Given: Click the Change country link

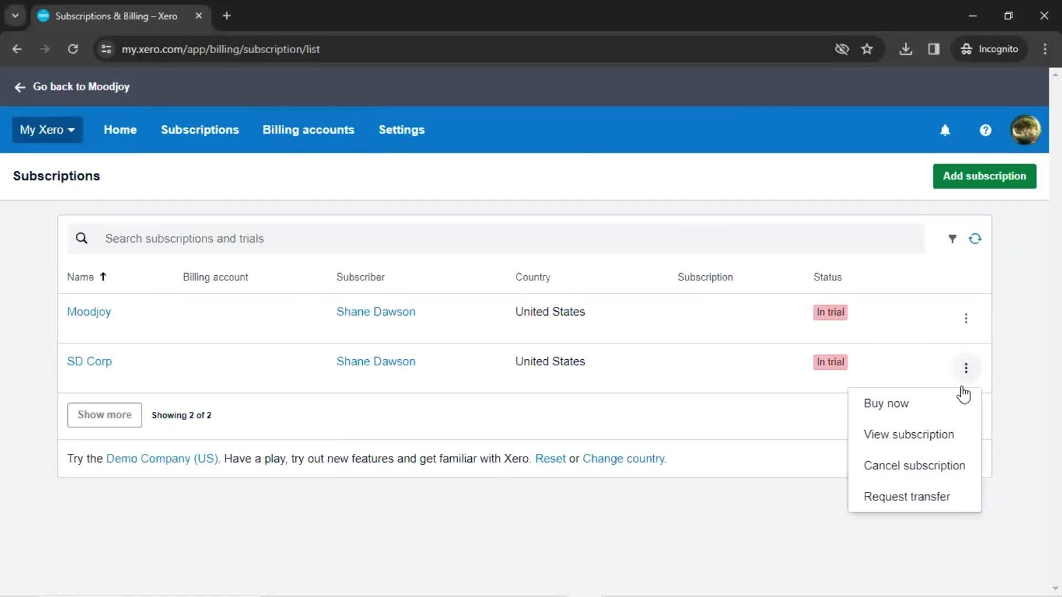Looking at the screenshot, I should (x=624, y=459).
